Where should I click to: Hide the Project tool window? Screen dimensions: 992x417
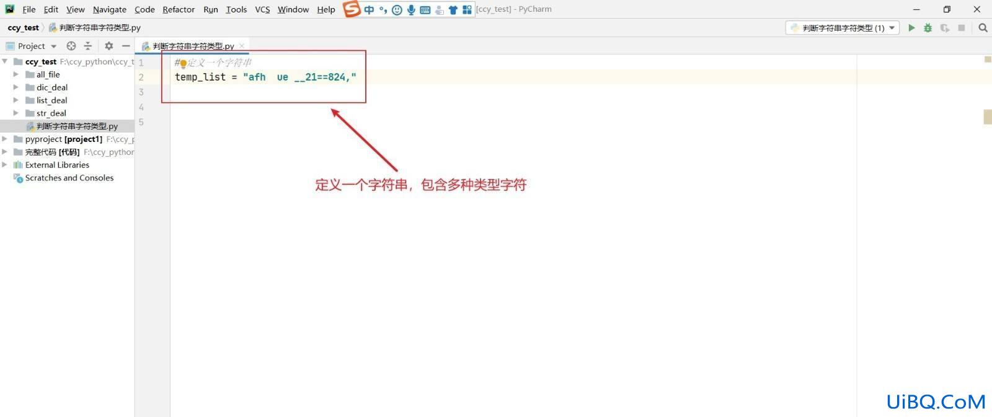point(126,46)
